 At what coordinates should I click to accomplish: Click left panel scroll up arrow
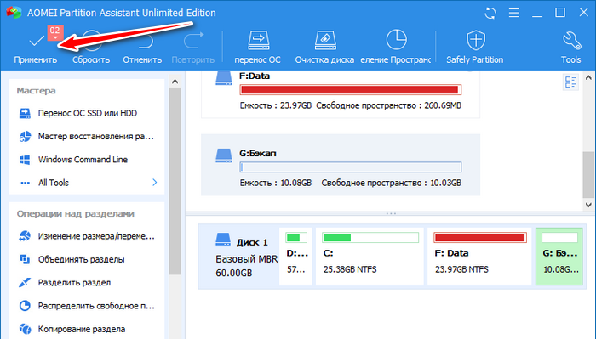175,82
